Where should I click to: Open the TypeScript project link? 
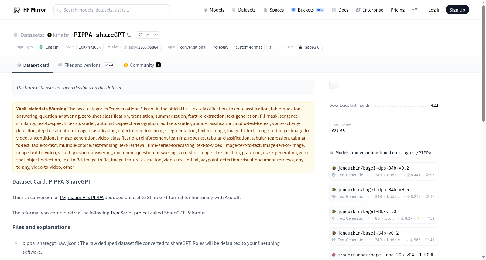130,213
